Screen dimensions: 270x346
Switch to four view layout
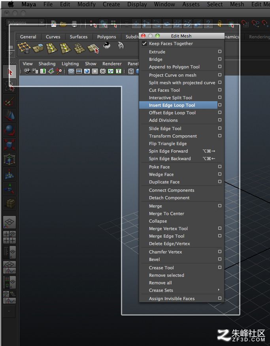point(9,237)
